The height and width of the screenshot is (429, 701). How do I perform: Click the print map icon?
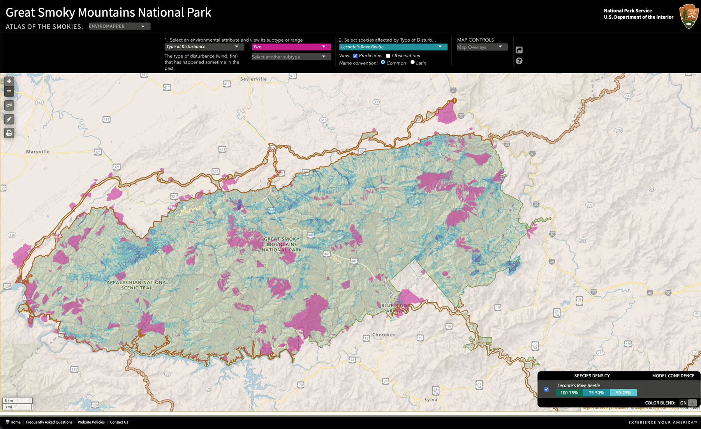pyautogui.click(x=9, y=133)
